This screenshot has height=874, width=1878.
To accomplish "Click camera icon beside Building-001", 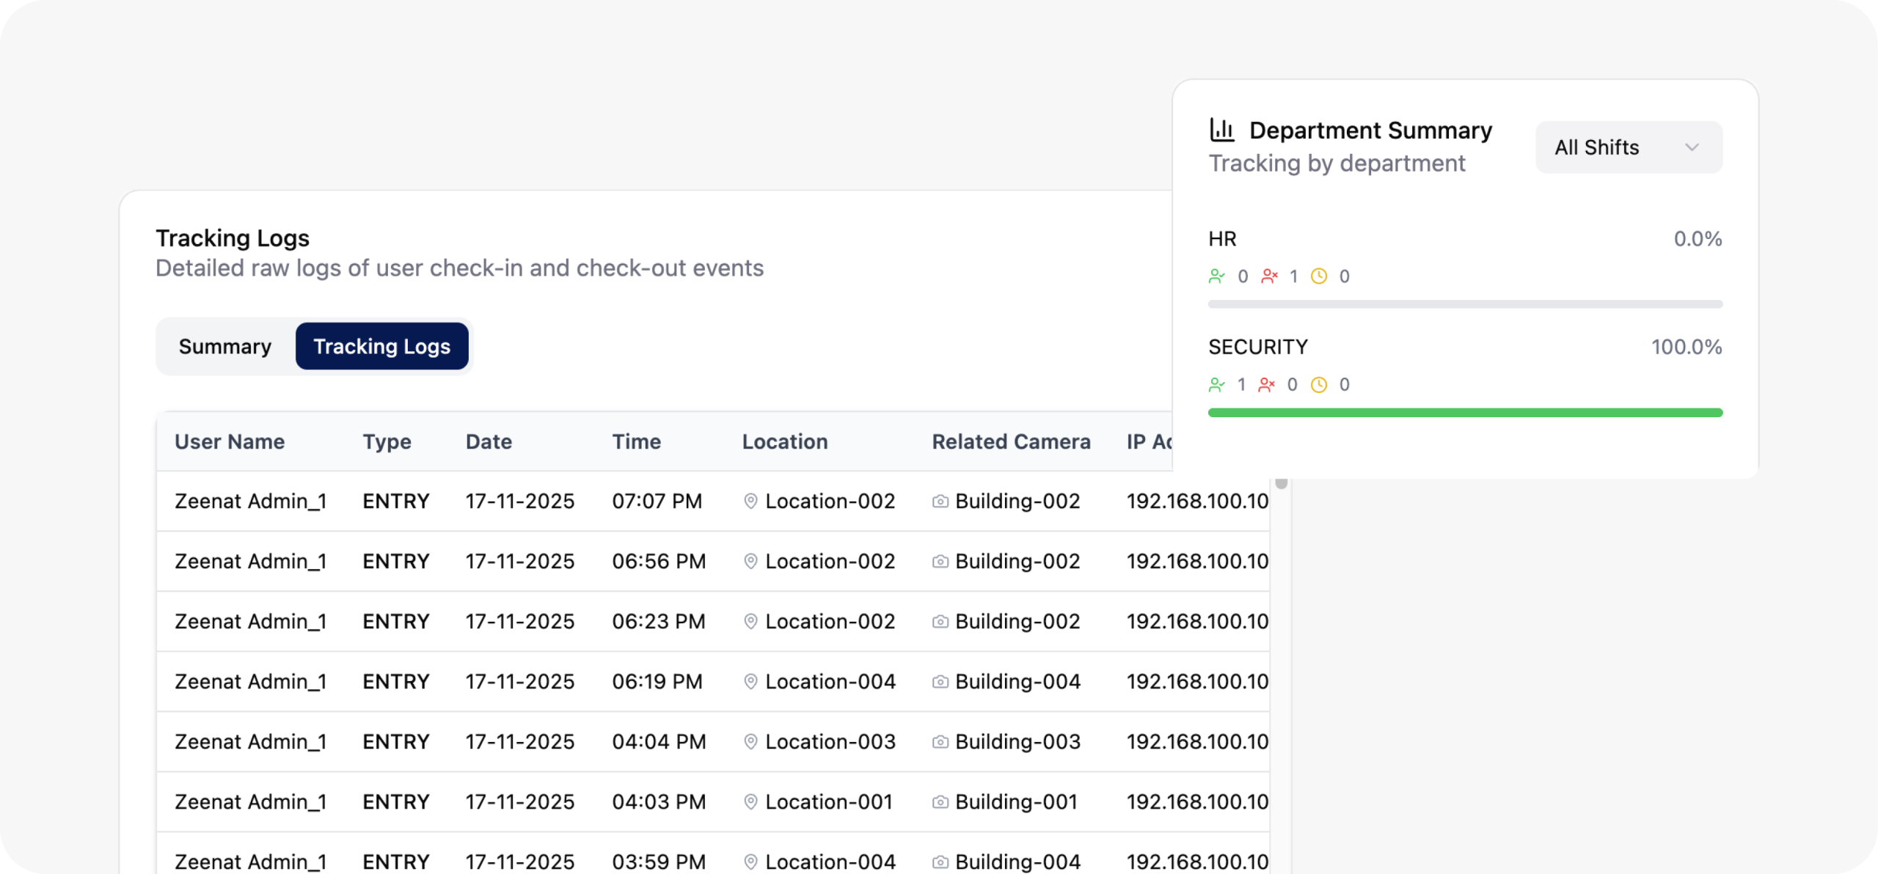I will 940,802.
